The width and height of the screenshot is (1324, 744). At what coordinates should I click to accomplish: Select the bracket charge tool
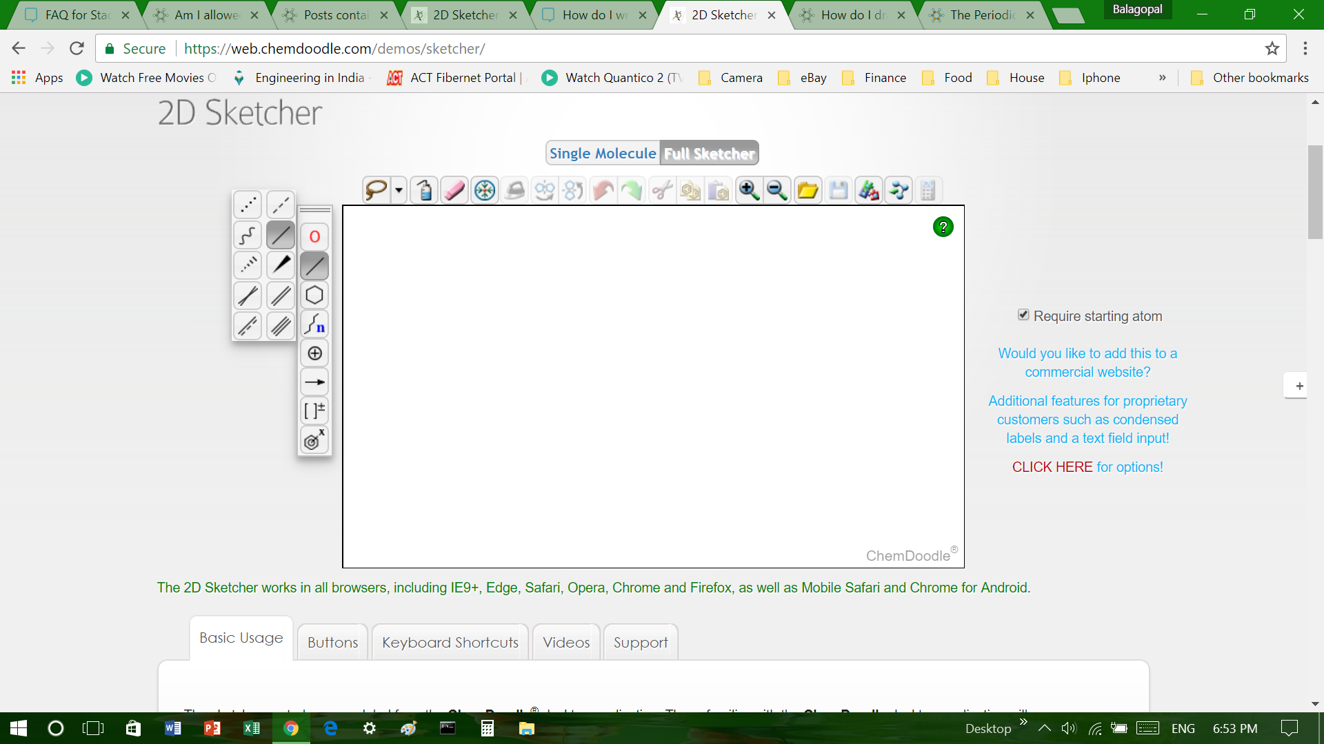pyautogui.click(x=314, y=411)
